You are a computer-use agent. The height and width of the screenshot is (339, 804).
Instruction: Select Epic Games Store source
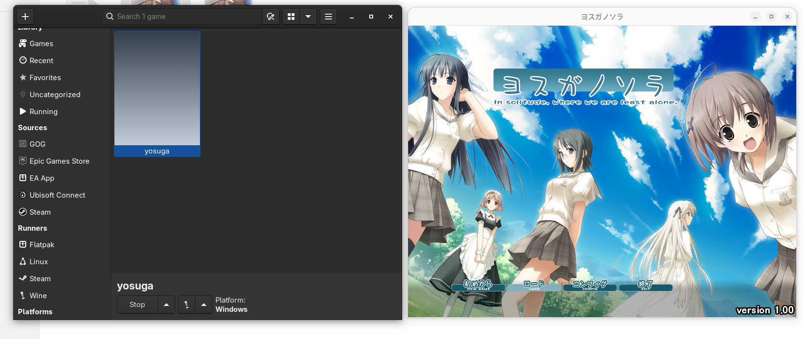(59, 161)
